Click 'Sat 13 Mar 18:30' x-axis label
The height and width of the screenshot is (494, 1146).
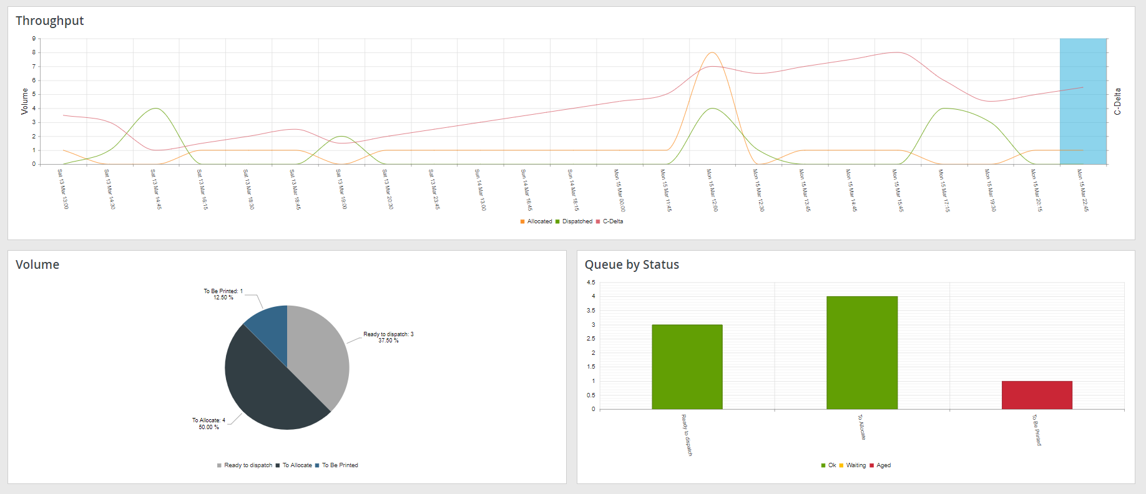248,189
